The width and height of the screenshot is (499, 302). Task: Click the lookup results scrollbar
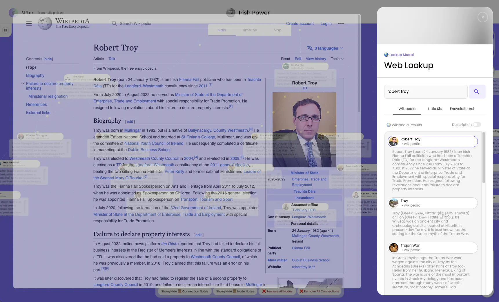[x=483, y=158]
